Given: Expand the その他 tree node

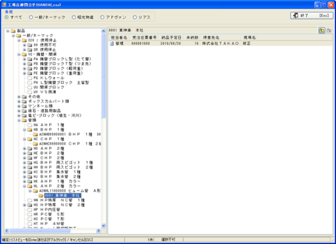Looking at the screenshot, I should 19,97.
